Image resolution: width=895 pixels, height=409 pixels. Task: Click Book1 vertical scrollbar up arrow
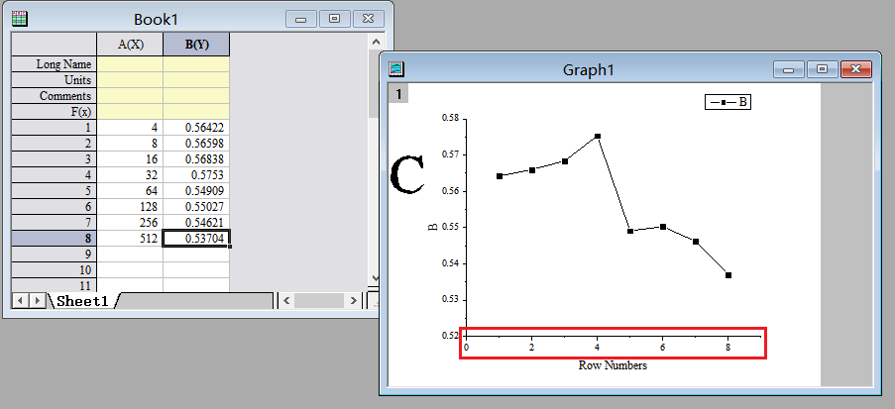click(376, 42)
